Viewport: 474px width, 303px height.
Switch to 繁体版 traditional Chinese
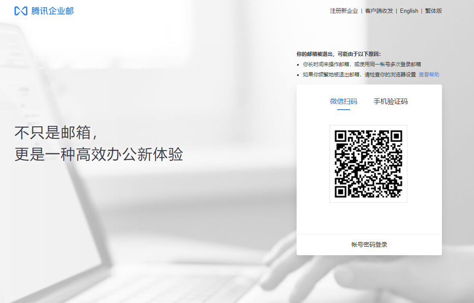coord(433,11)
